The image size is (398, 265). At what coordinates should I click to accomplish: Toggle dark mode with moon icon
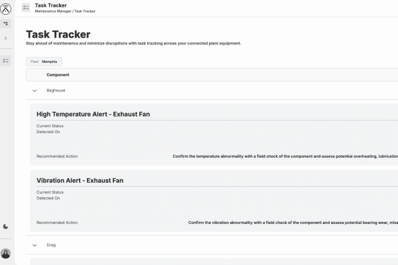[6, 227]
